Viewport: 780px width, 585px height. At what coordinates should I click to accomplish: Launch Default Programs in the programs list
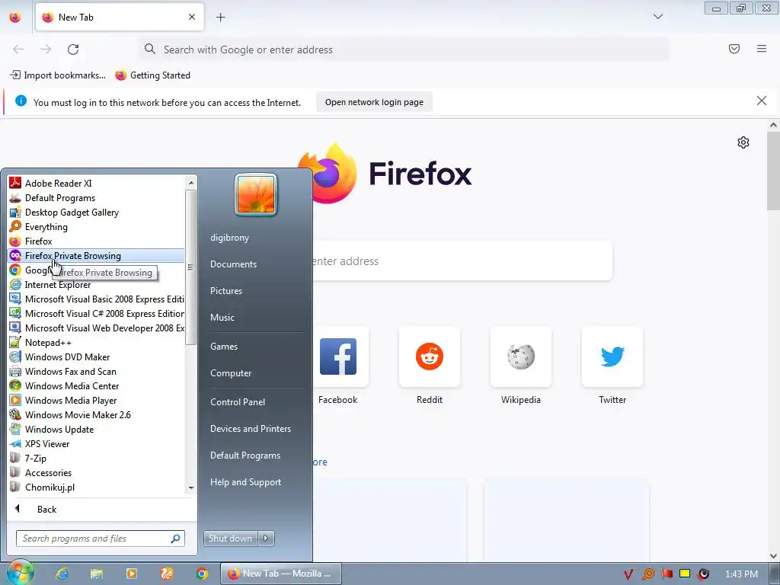[96, 197]
